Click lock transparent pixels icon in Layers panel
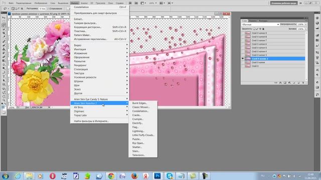This screenshot has width=321, height=180. click(254, 29)
